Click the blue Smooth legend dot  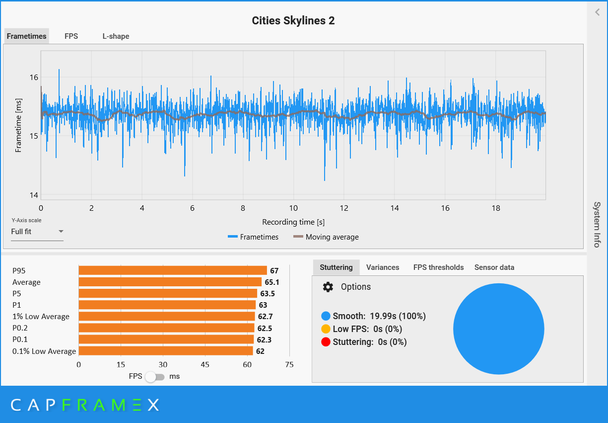pos(326,316)
